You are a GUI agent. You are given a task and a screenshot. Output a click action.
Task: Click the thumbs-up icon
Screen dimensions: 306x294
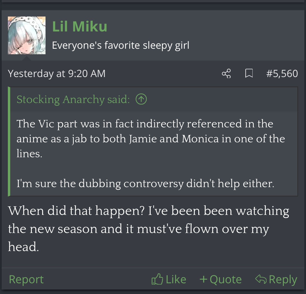tap(157, 279)
